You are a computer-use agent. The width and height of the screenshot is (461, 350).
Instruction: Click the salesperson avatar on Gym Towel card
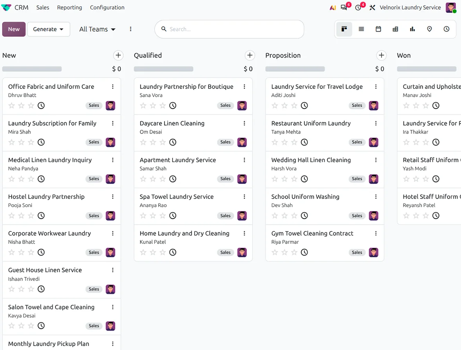tap(374, 253)
